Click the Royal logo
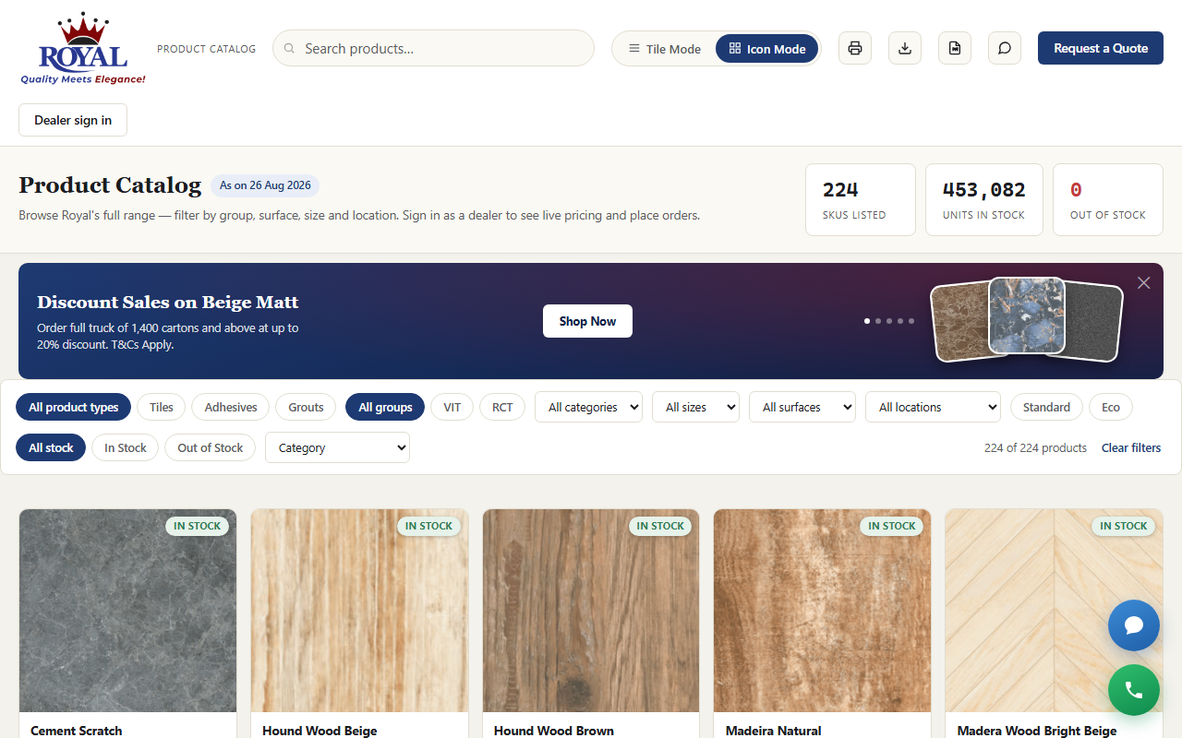The image size is (1182, 738). (x=83, y=48)
